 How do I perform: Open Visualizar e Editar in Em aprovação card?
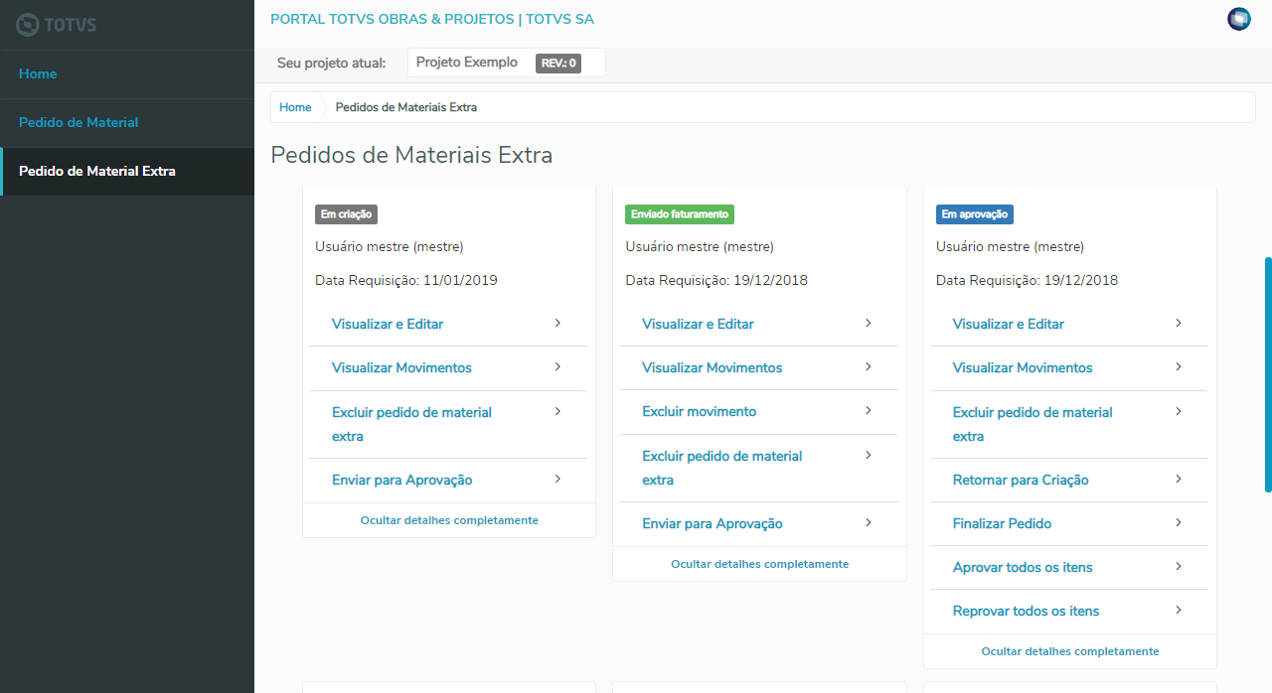click(x=1009, y=325)
